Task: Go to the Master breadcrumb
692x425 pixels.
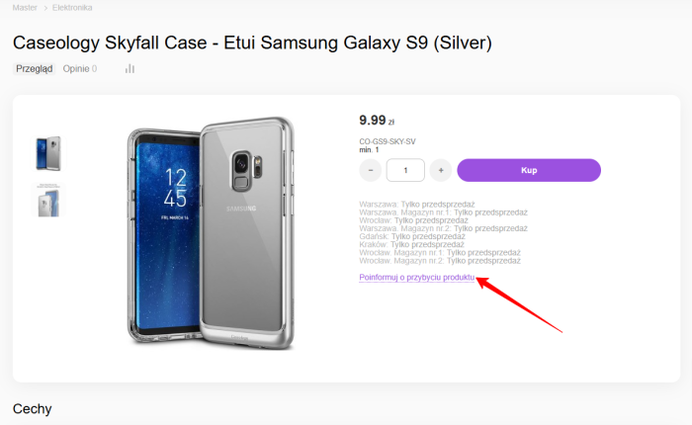Action: [x=25, y=8]
